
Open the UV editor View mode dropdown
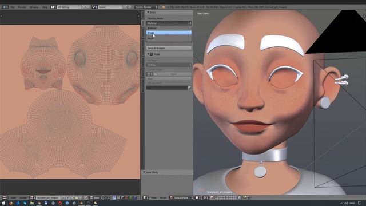[96, 197]
